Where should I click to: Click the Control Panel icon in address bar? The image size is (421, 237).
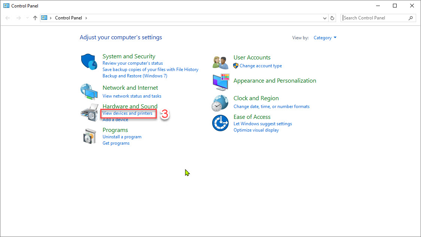pos(44,18)
